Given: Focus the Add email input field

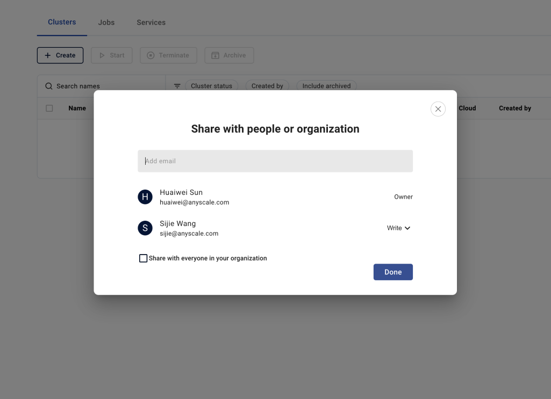Looking at the screenshot, I should 275,161.
